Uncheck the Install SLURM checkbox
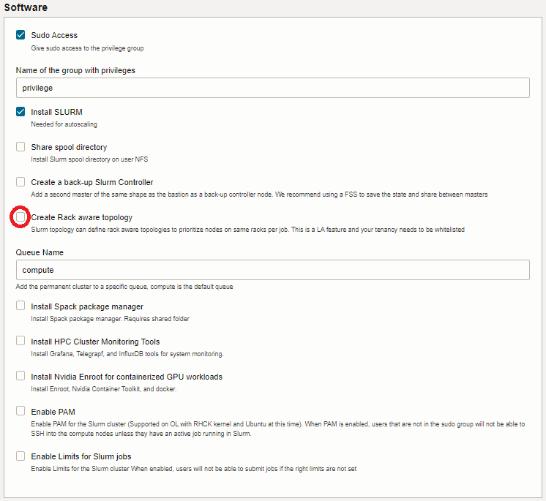Image resolution: width=546 pixels, height=501 pixels. click(20, 112)
